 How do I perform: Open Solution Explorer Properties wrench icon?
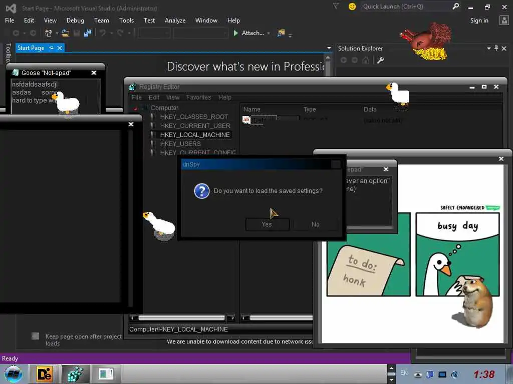point(380,60)
